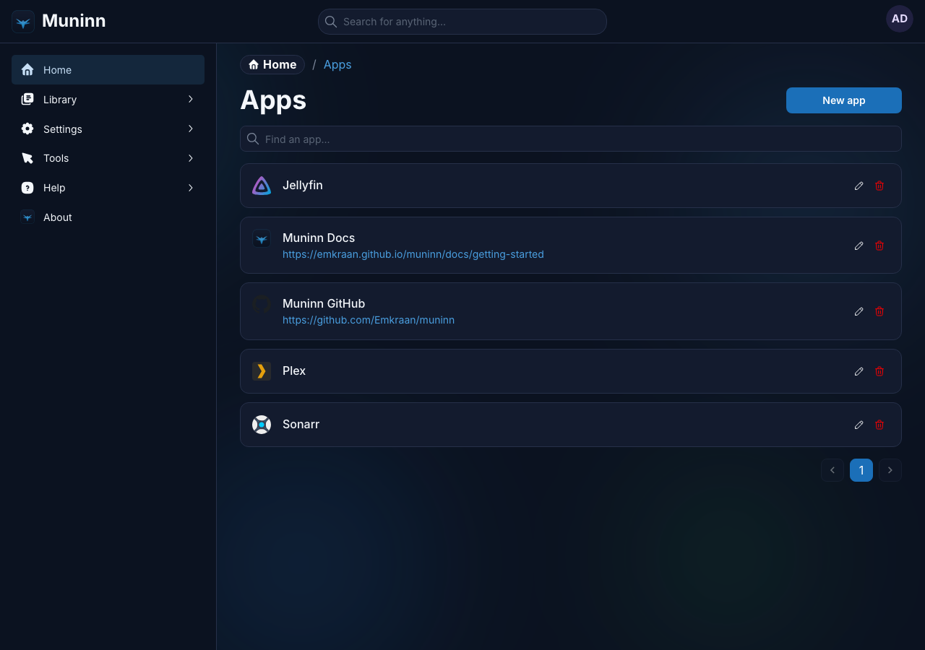Open the Tools sidebar item

click(x=108, y=158)
